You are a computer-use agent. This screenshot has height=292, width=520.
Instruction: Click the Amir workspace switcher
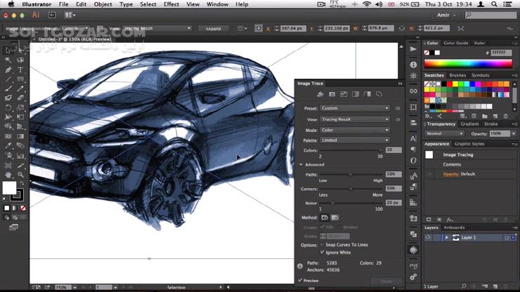click(x=446, y=15)
